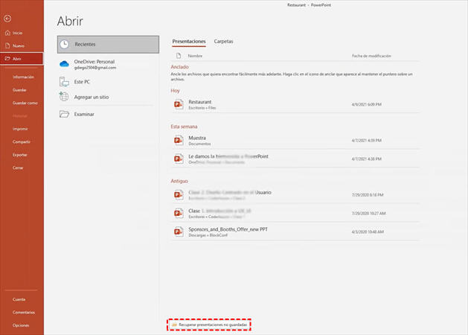Open Cuenta settings
This screenshot has height=335, width=468.
[19, 299]
